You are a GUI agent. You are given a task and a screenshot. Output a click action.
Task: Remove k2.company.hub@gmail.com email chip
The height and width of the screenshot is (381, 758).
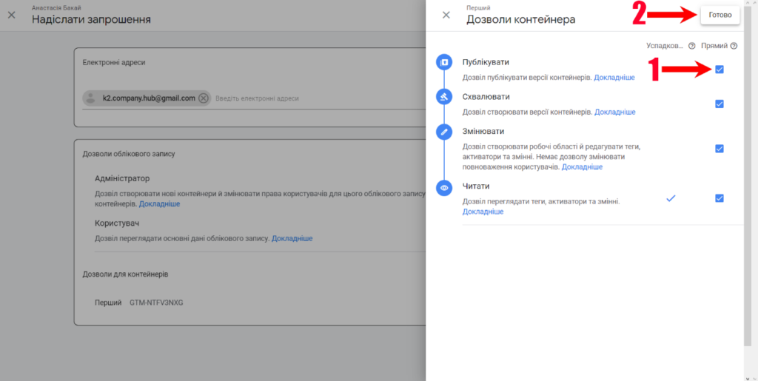204,98
